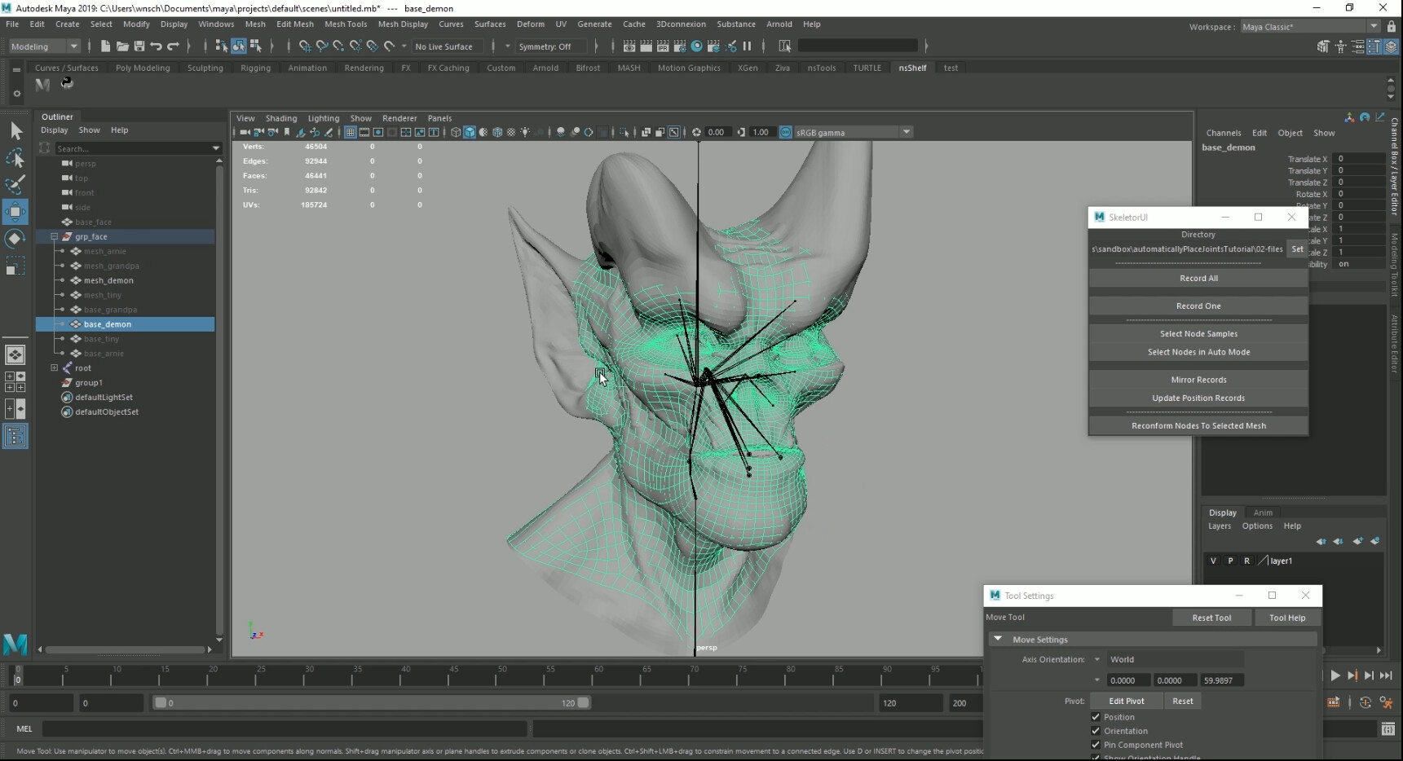Toggle the Orientation checkbox in Tool Settings
The image size is (1403, 761).
[x=1096, y=731]
